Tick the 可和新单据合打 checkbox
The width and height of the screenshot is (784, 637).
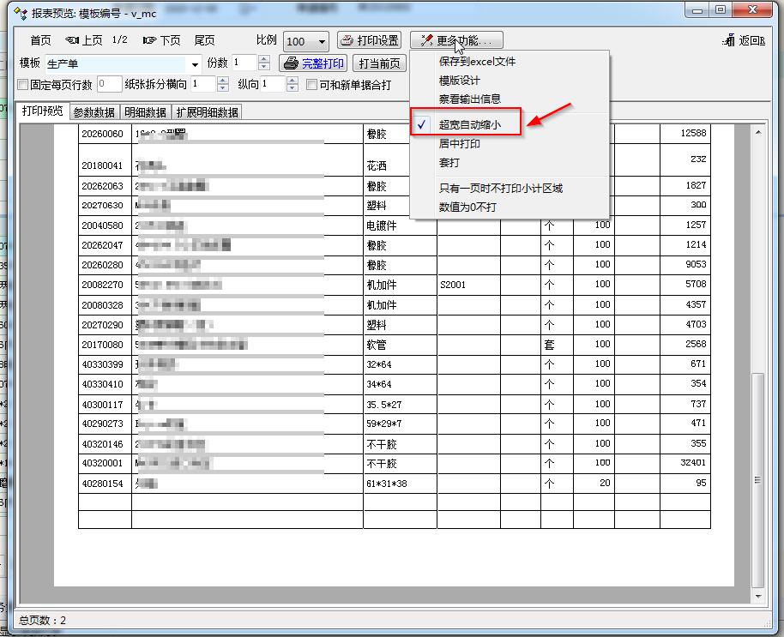coord(312,85)
